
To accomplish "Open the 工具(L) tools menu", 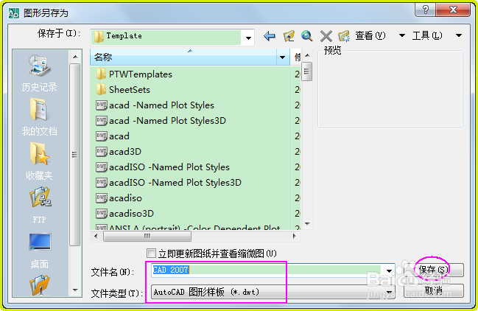I will [x=437, y=35].
